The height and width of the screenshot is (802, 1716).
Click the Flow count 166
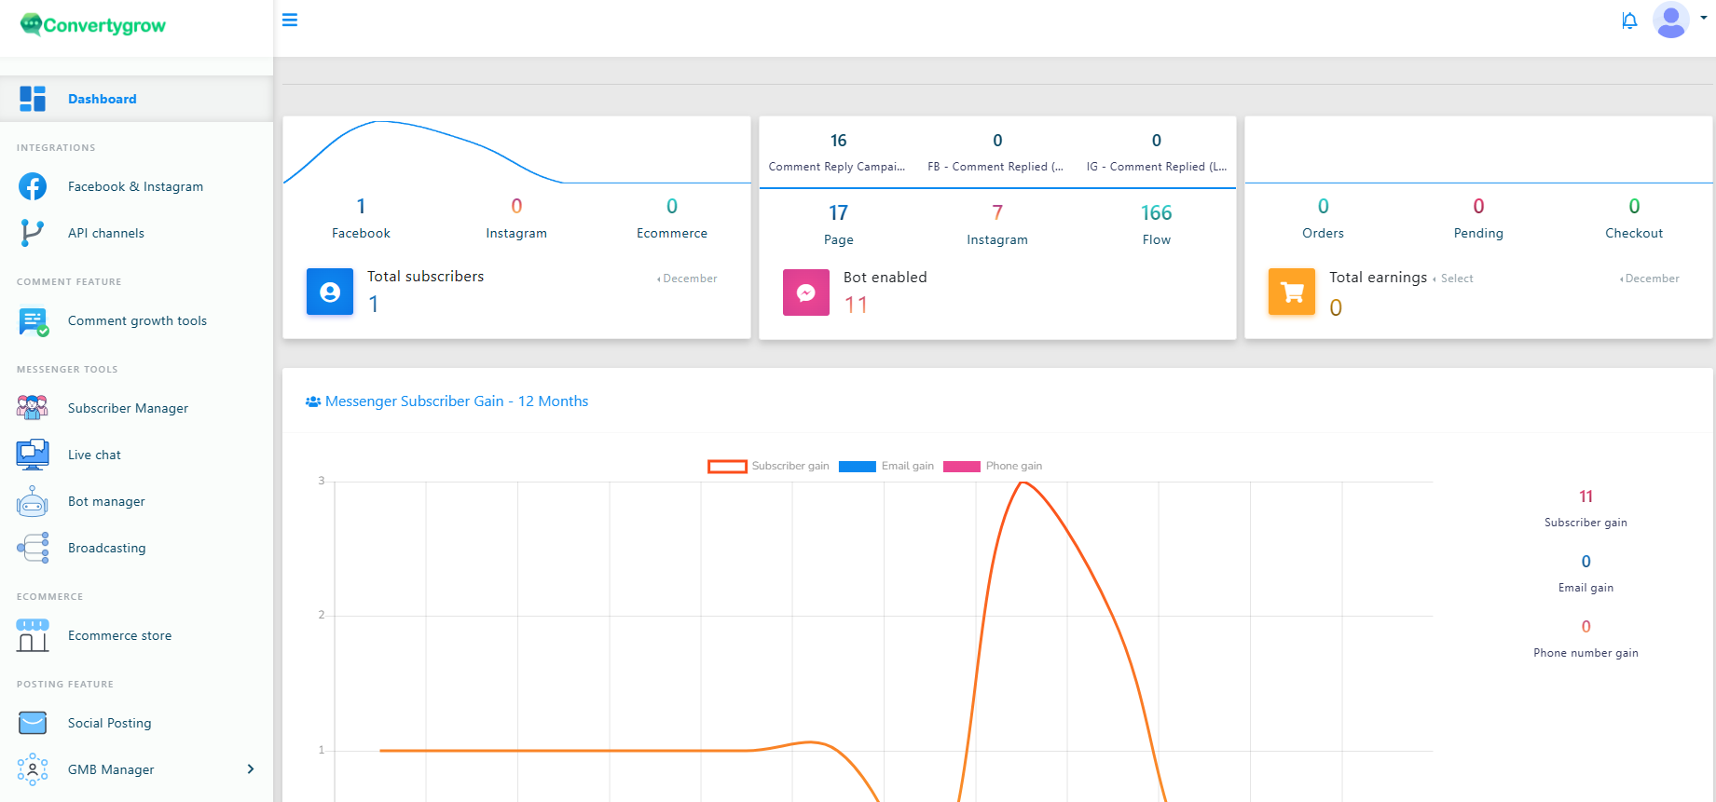[1156, 213]
